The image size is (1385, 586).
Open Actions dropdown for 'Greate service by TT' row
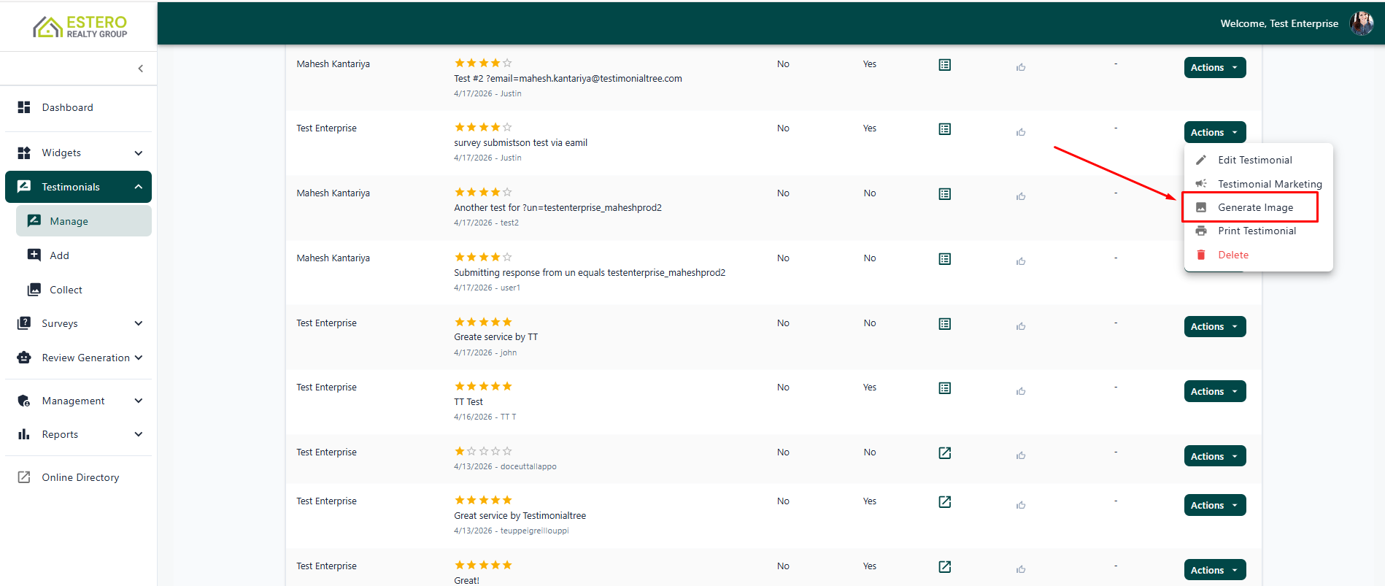click(x=1214, y=326)
